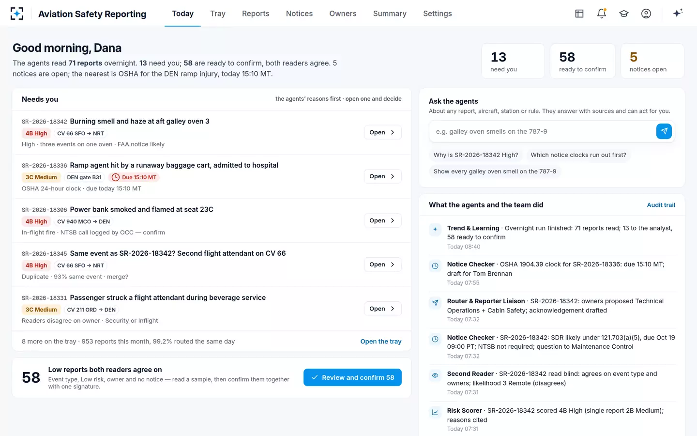Image resolution: width=697 pixels, height=436 pixels.
Task: Switch to the Reports tab
Action: [x=256, y=14]
